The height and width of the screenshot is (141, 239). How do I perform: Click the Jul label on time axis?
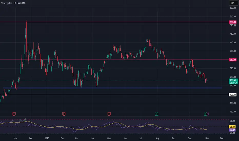(140, 138)
